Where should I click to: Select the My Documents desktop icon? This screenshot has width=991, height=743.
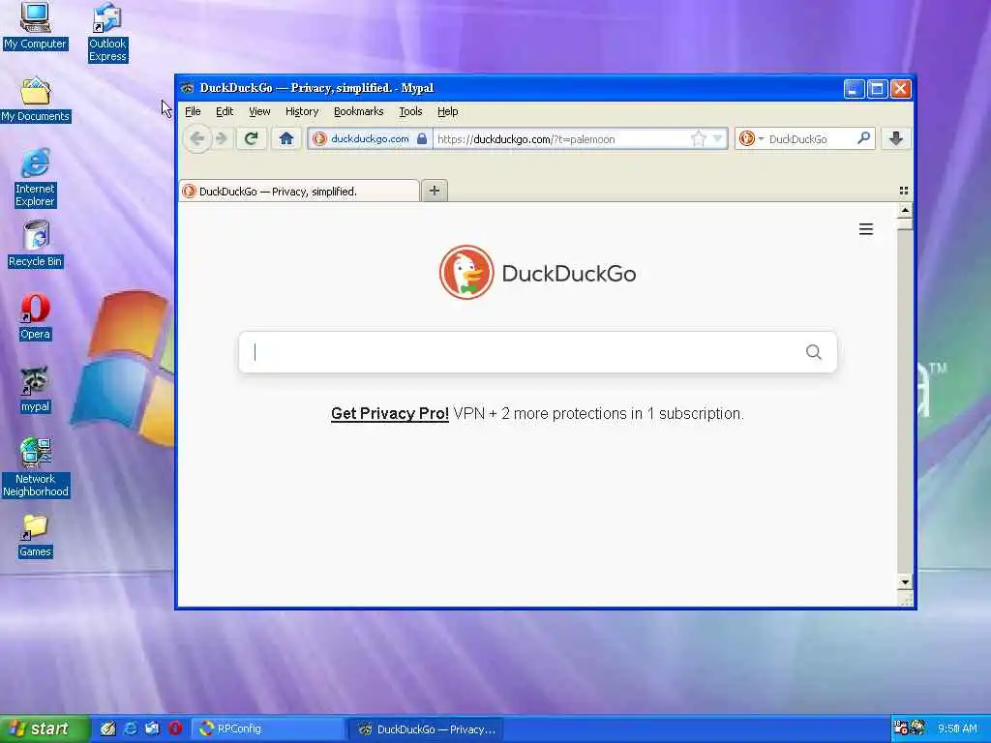pyautogui.click(x=36, y=100)
